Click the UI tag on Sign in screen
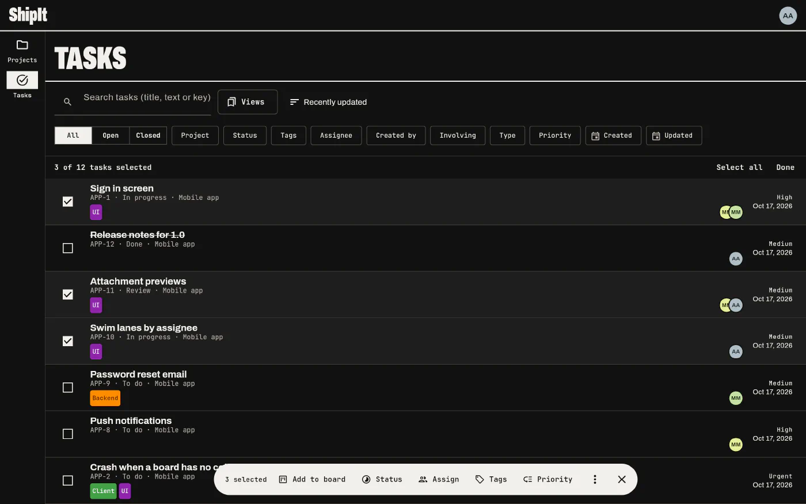The image size is (806, 504). click(96, 212)
